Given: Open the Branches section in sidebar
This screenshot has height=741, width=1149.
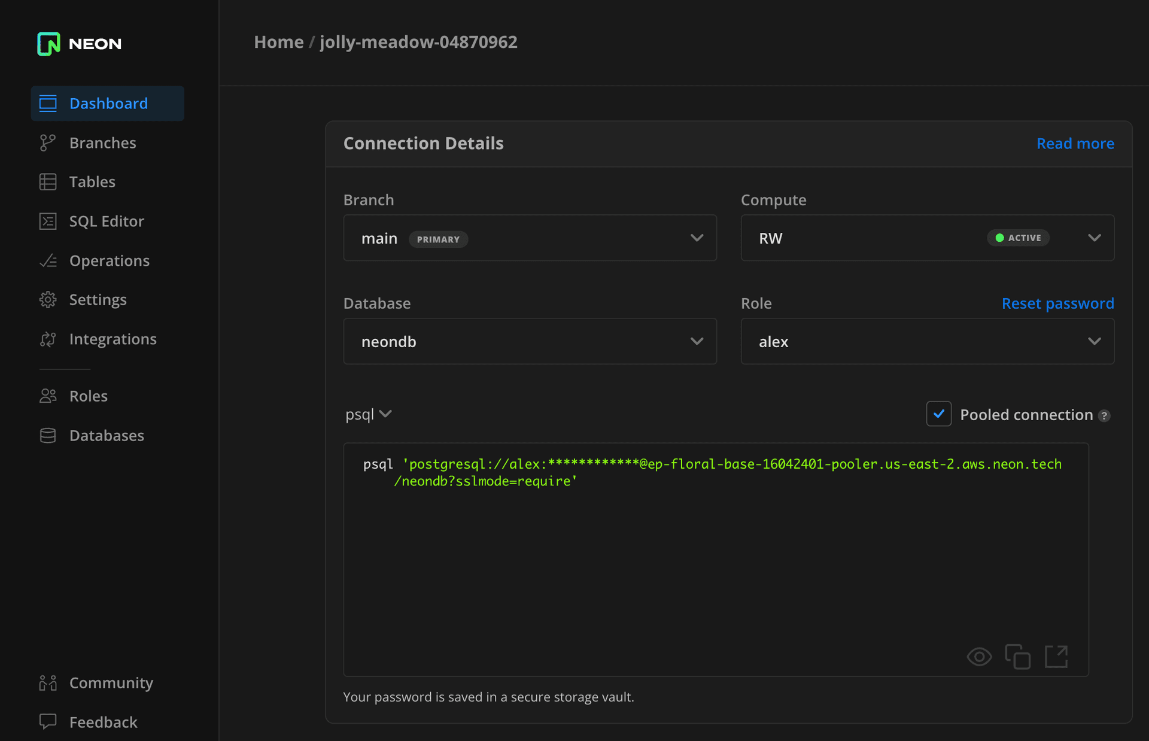Looking at the screenshot, I should 102,142.
